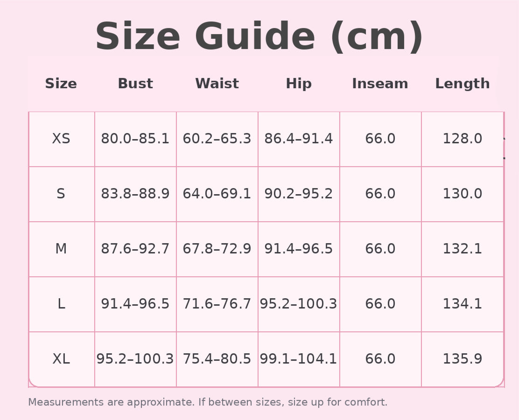
Task: Click the S size row label
Action: point(61,194)
